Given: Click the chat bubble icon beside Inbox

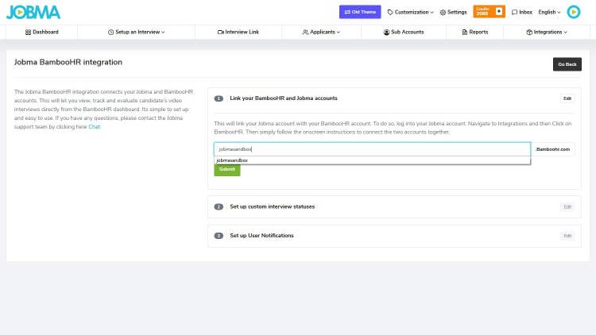Looking at the screenshot, I should pyautogui.click(x=514, y=13).
